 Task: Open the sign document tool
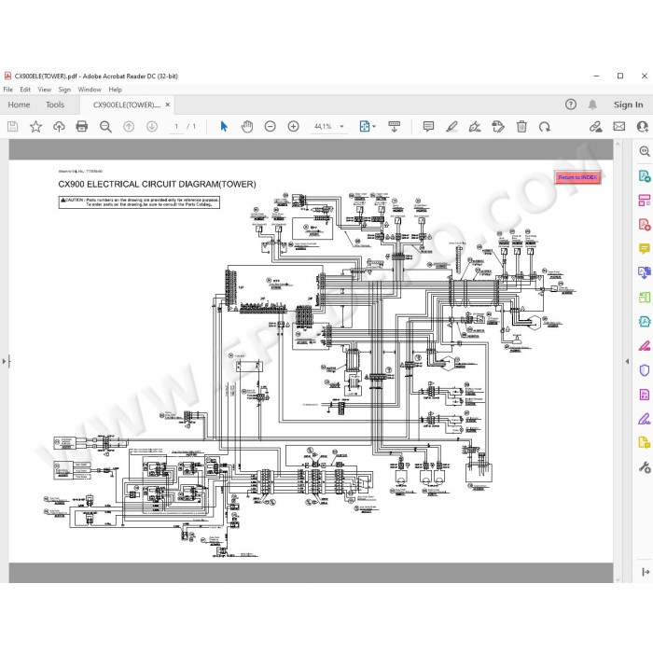click(475, 126)
